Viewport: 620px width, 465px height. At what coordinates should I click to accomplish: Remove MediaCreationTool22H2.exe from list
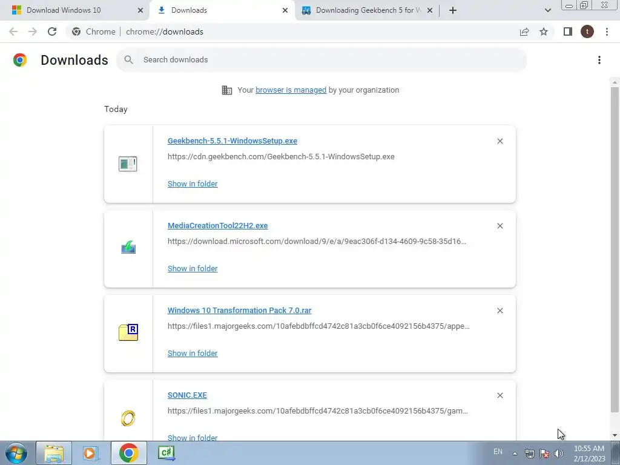pos(500,226)
